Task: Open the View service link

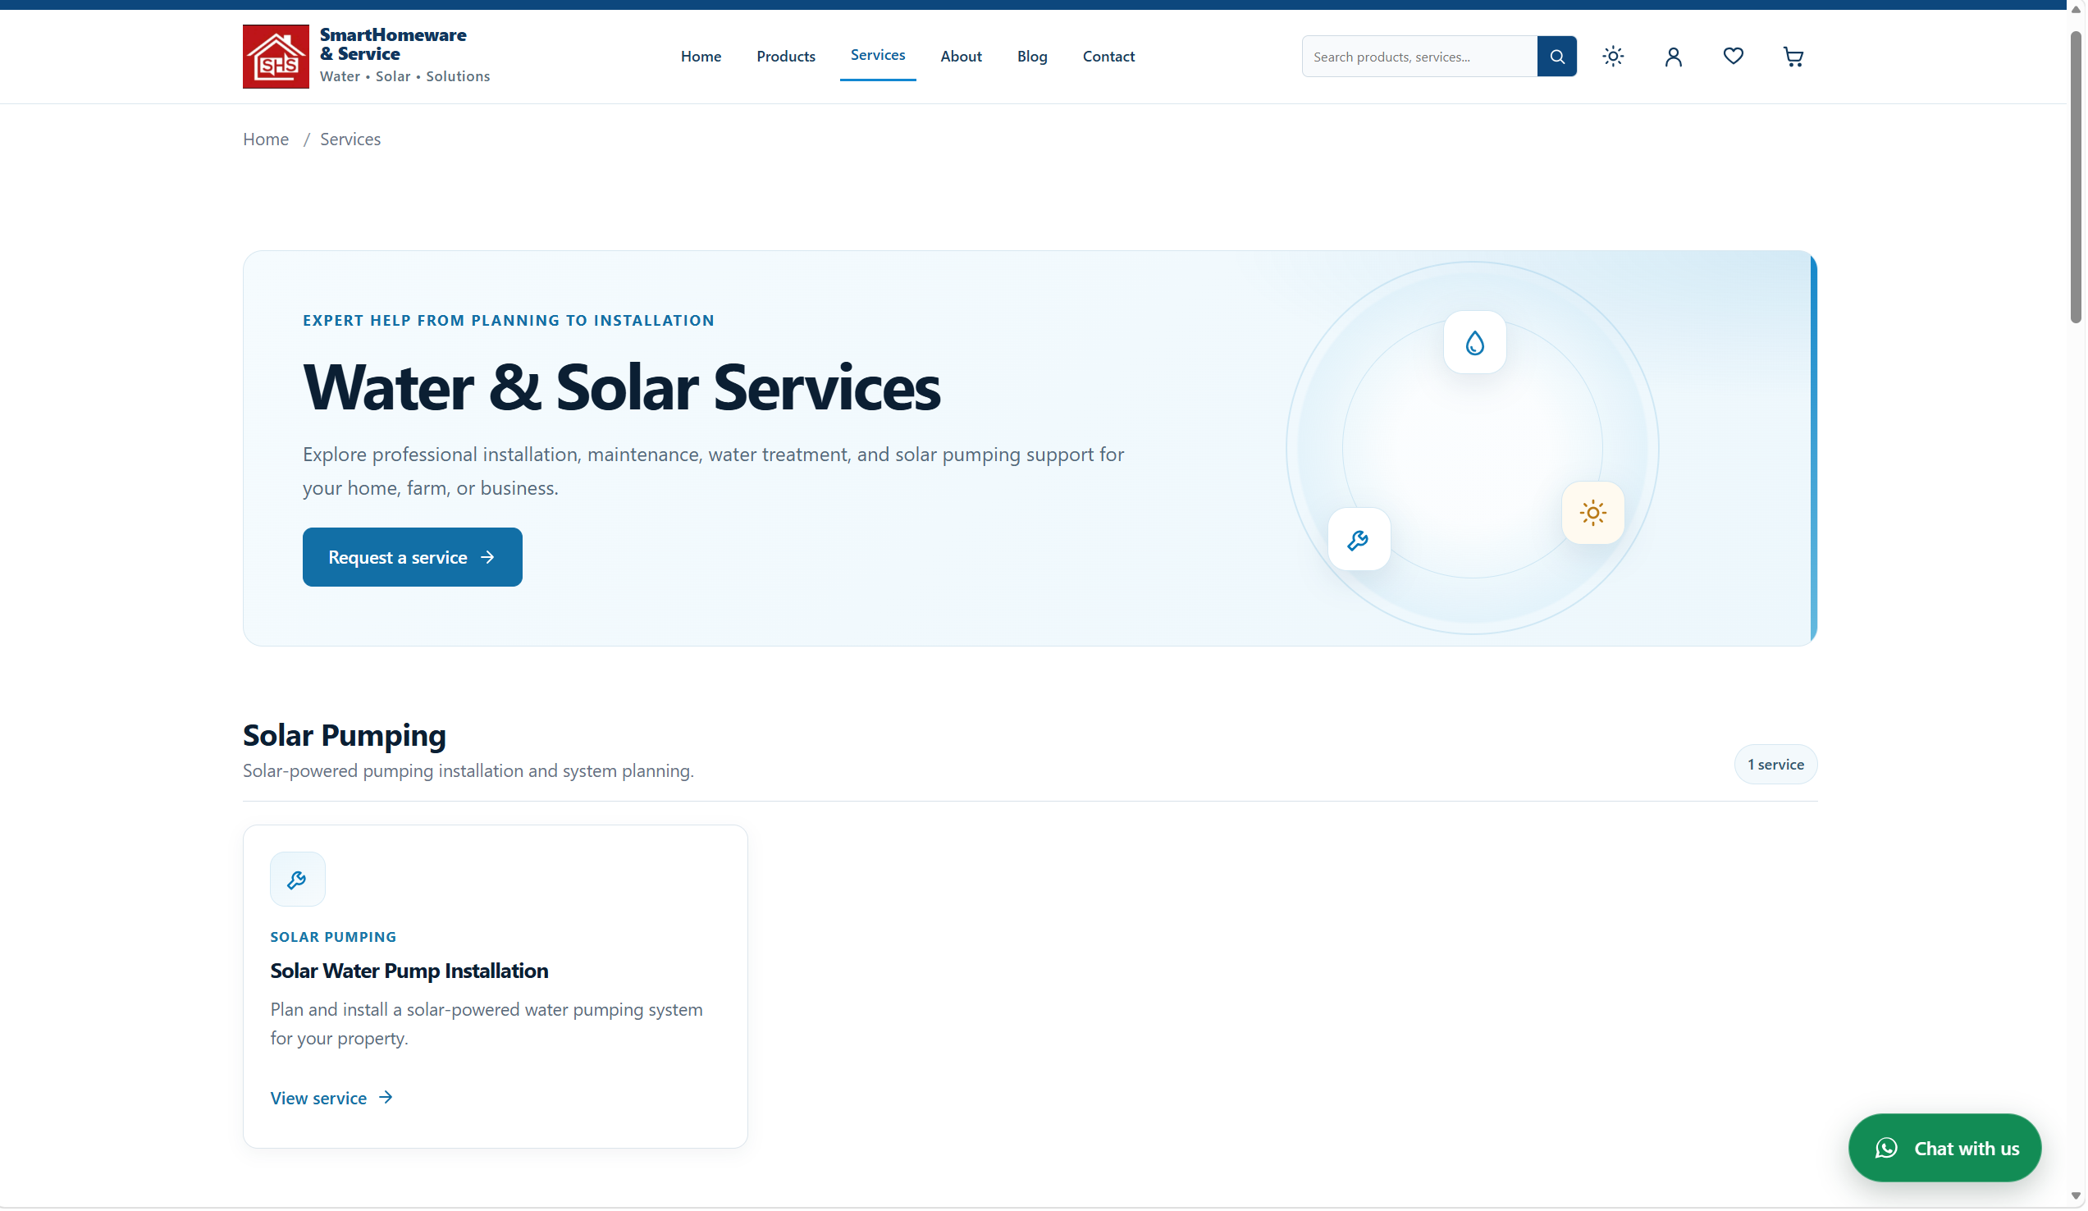Action: tap(331, 1099)
